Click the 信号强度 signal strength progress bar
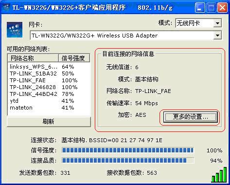This screenshot has width=230, height=185. point(128,150)
